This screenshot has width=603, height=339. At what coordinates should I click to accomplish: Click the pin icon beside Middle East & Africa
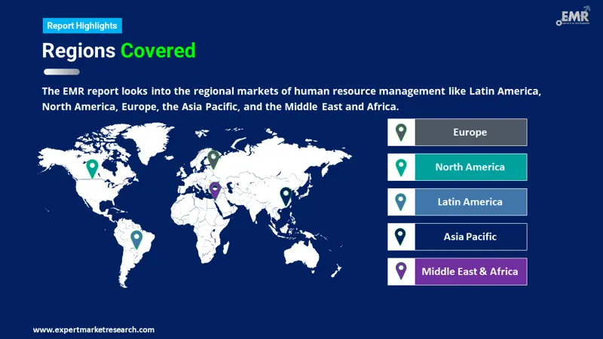(401, 271)
